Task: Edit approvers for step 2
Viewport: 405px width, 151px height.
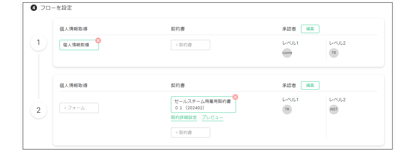Action: [x=310, y=85]
